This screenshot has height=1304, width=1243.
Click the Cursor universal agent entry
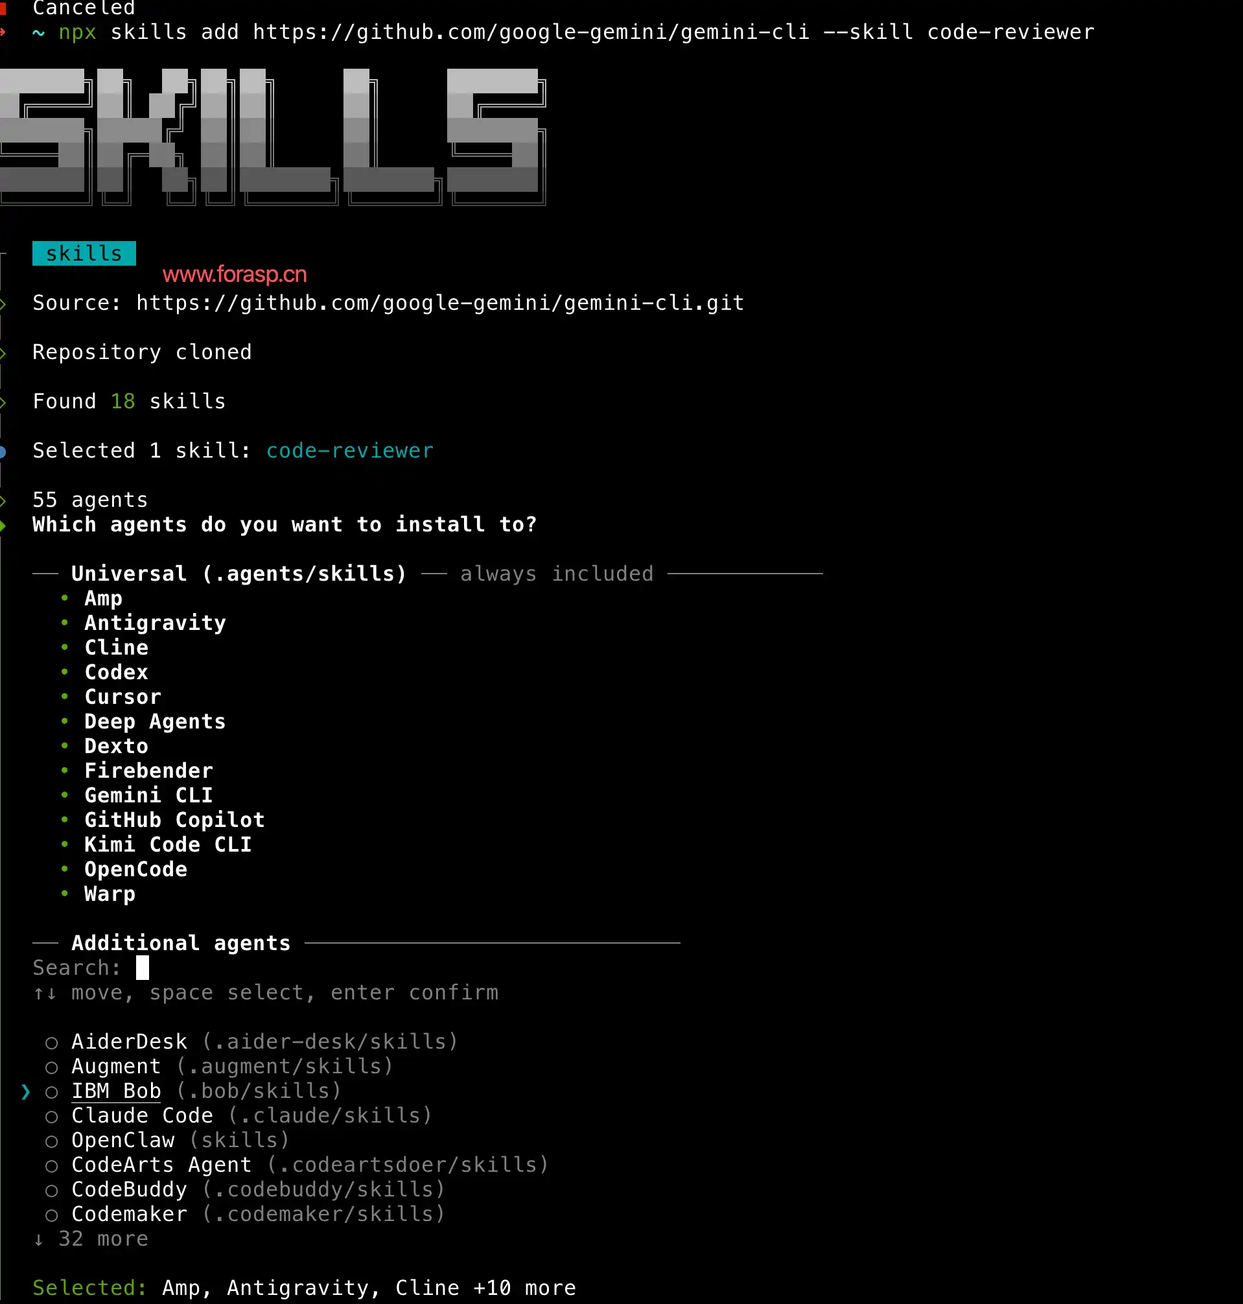(122, 696)
